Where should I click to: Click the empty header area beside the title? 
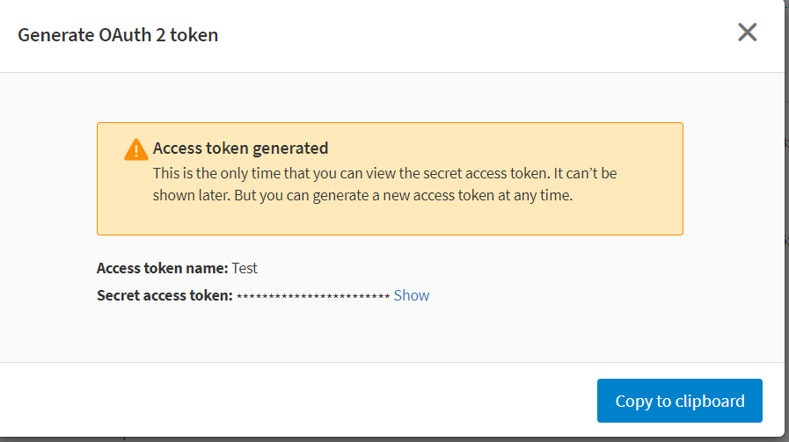point(478,35)
